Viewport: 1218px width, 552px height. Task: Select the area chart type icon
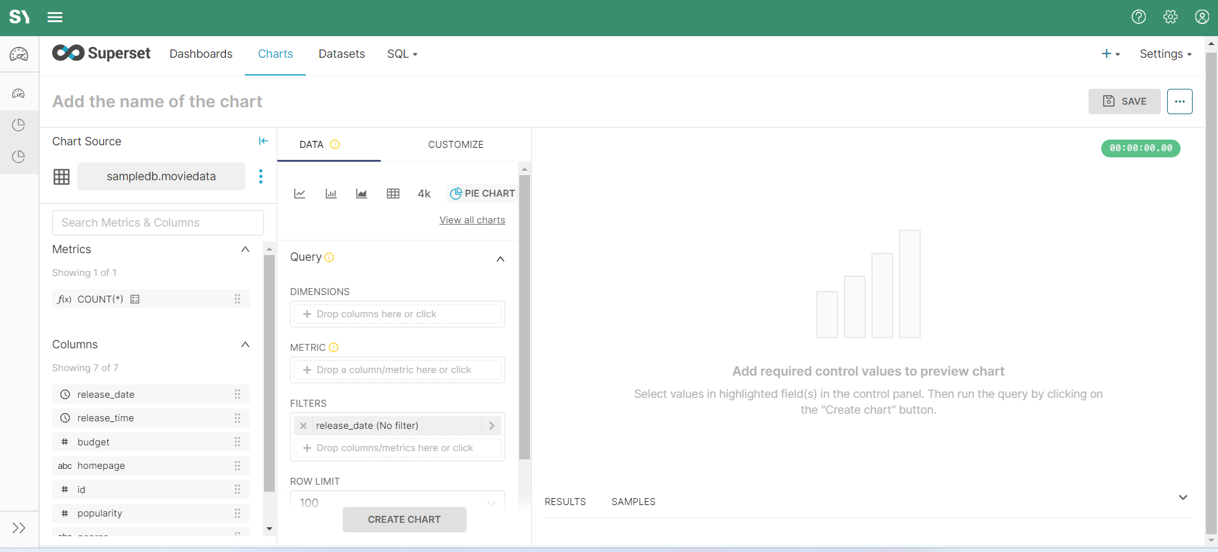click(x=362, y=194)
